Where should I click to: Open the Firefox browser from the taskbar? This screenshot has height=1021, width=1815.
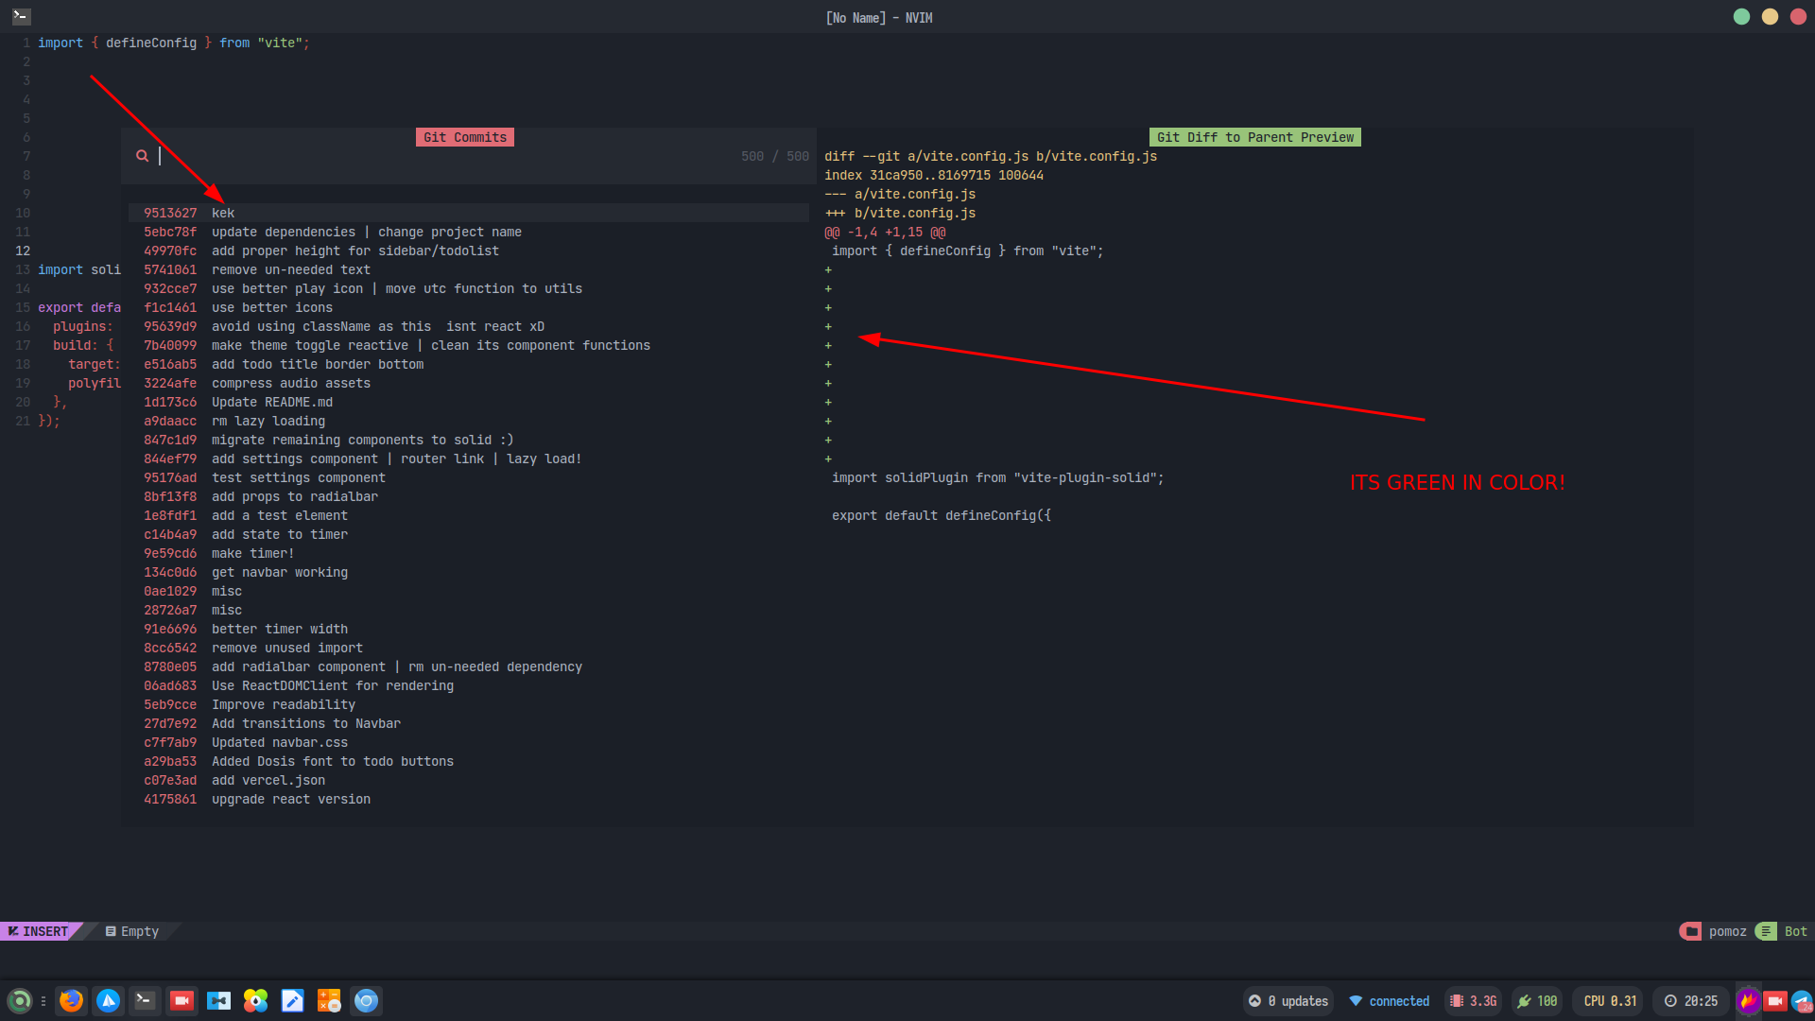(x=71, y=1000)
